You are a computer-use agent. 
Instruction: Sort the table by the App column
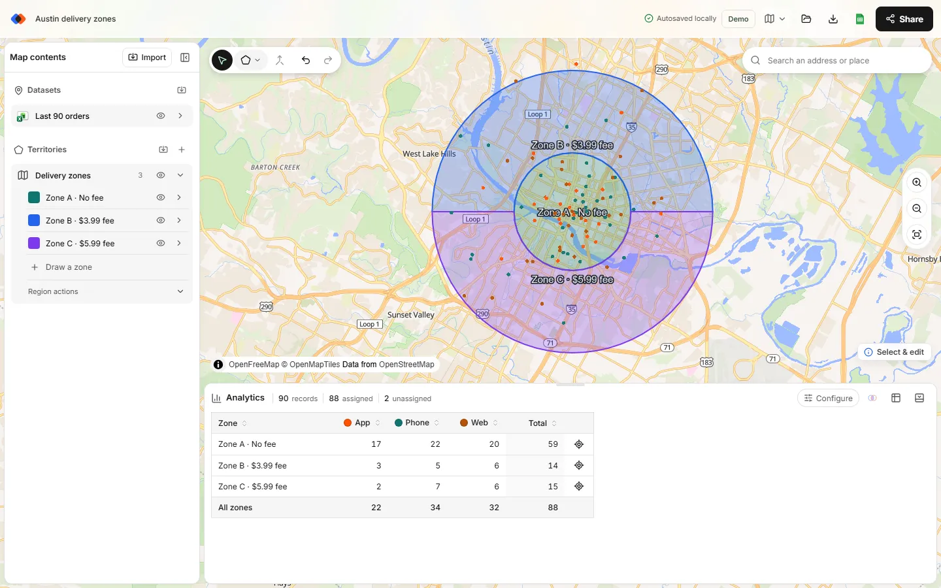tap(362, 423)
